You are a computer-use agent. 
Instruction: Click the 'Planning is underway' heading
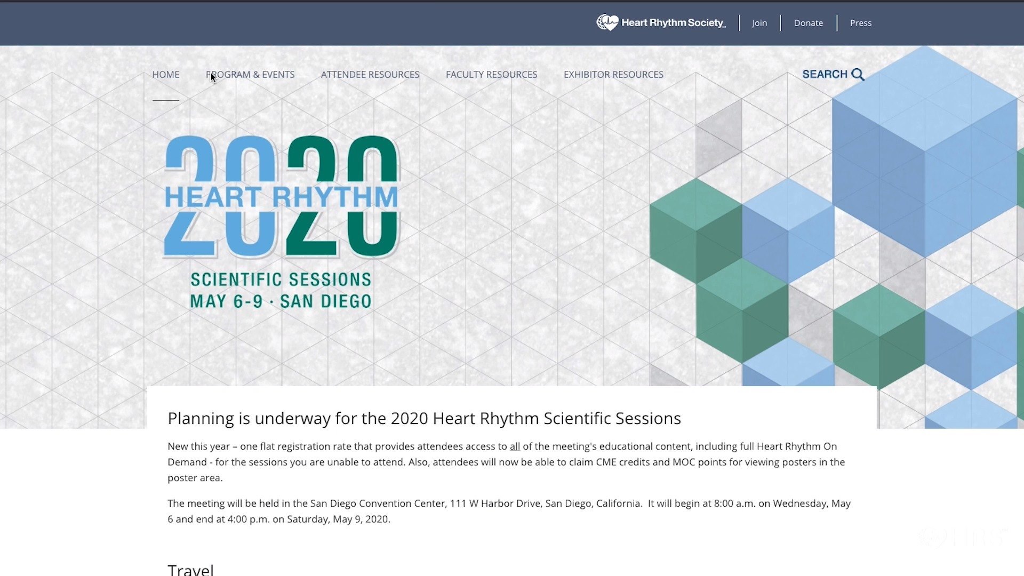click(424, 418)
